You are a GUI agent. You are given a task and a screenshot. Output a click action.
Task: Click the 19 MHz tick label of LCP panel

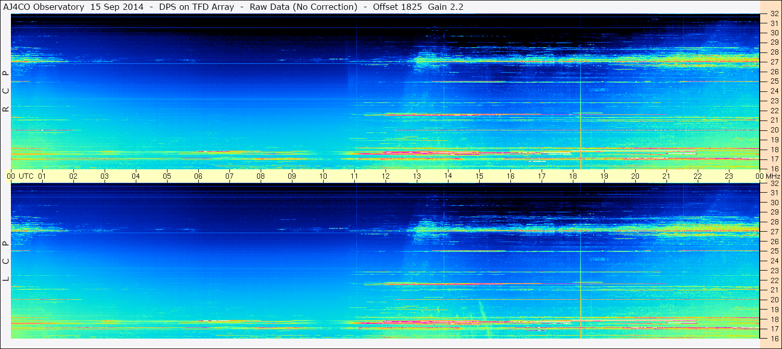(x=774, y=310)
